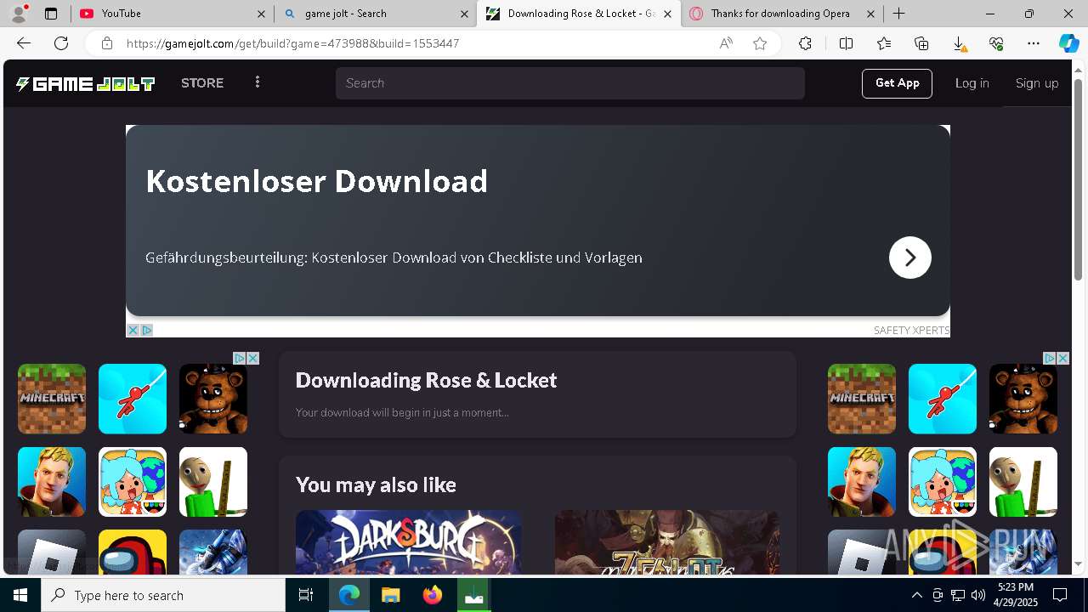1088x612 pixels.
Task: Open Settings and more menu
Action: click(1034, 43)
